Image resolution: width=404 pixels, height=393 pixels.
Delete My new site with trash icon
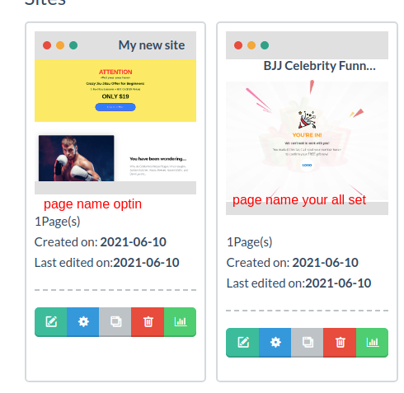pos(148,321)
